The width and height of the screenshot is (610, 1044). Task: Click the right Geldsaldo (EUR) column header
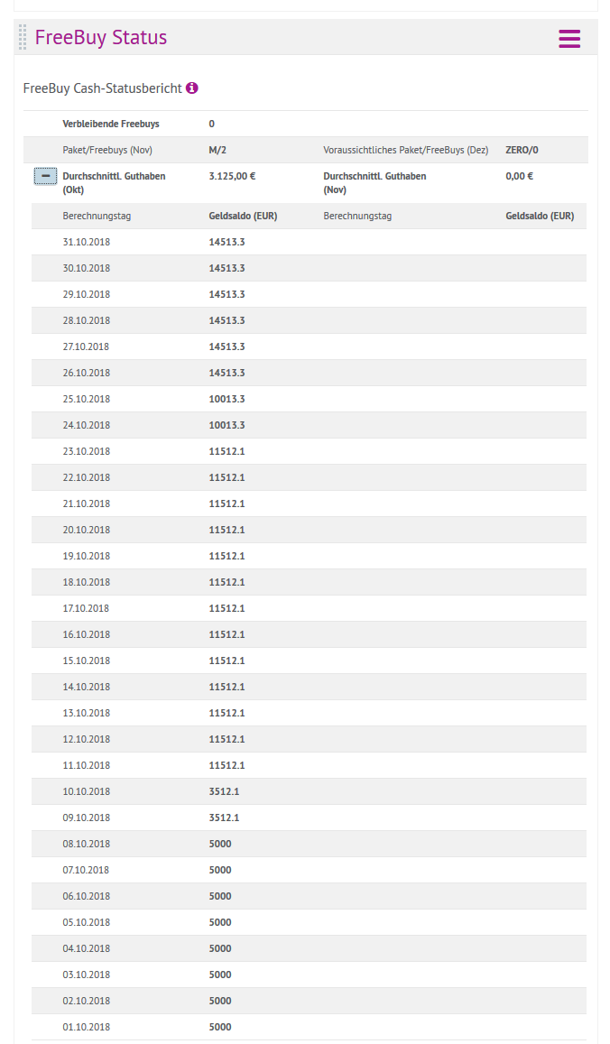[x=540, y=217]
